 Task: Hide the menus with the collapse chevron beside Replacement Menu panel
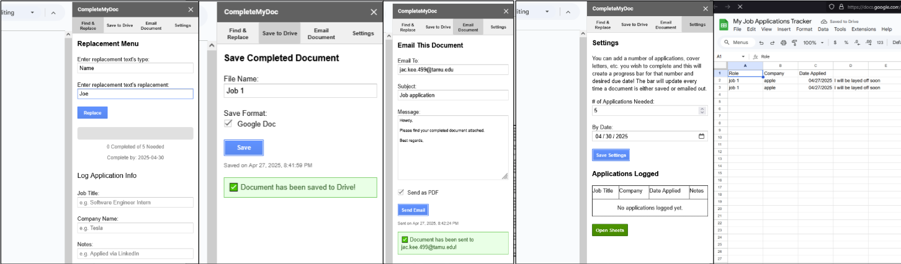pos(53,12)
